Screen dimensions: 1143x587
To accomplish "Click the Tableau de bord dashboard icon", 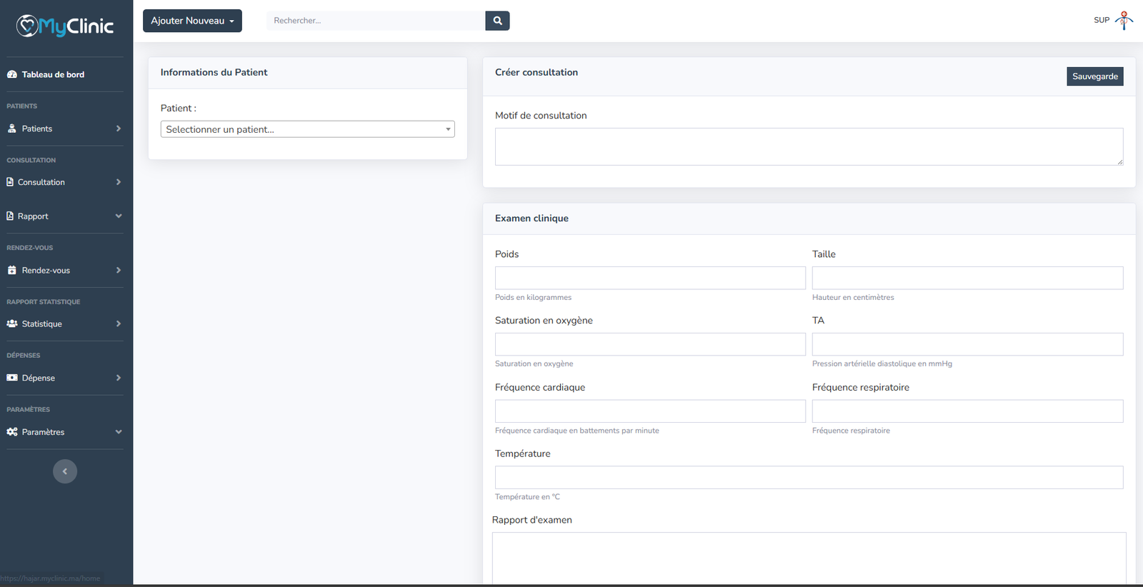I will click(x=12, y=74).
